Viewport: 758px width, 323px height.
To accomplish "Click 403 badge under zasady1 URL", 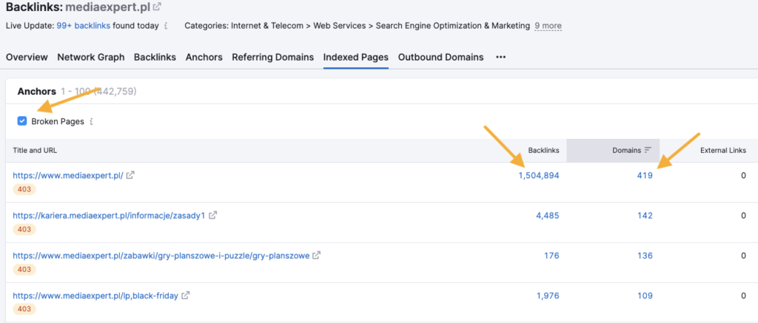I will coord(24,229).
